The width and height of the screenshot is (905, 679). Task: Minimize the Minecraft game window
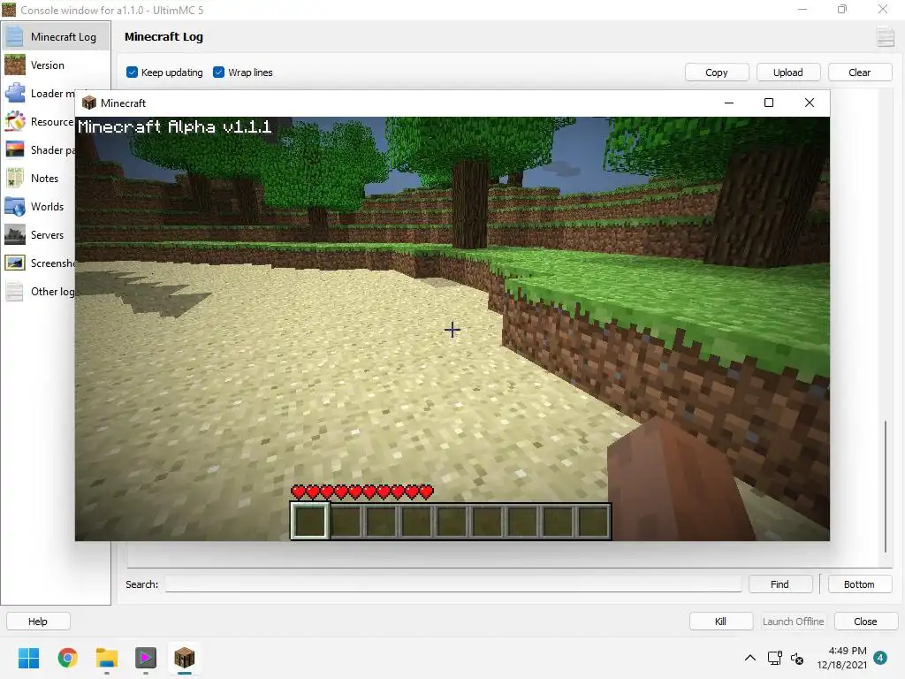(729, 103)
